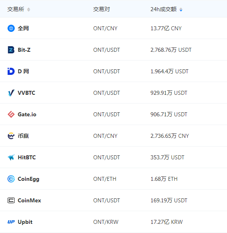The width and height of the screenshot is (227, 233).
Task: Open the 全网 exchange name
Action: (23, 28)
